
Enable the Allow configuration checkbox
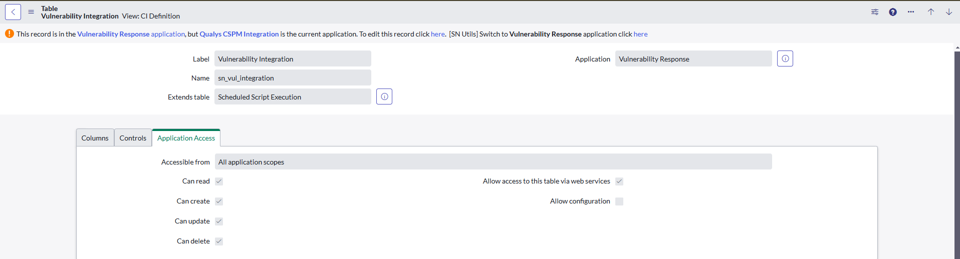tap(619, 201)
